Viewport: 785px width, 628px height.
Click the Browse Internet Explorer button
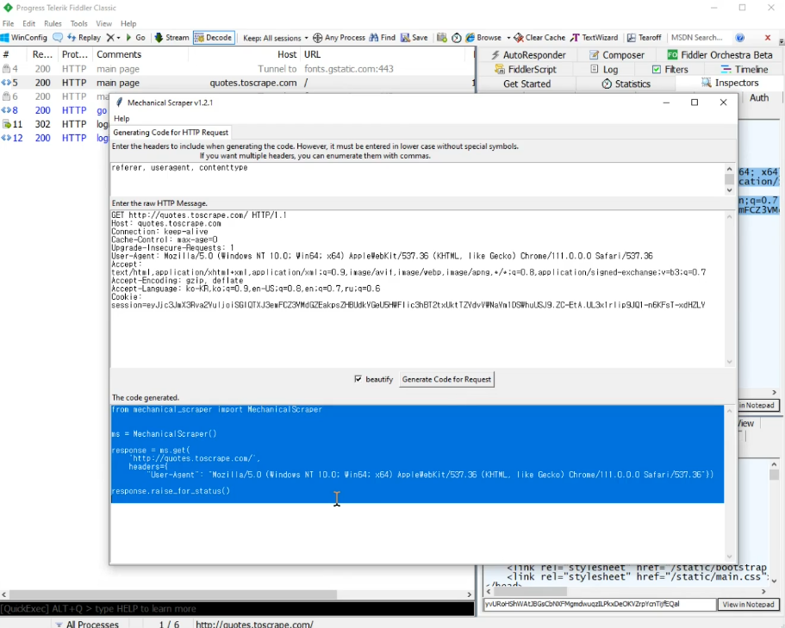[x=483, y=38]
